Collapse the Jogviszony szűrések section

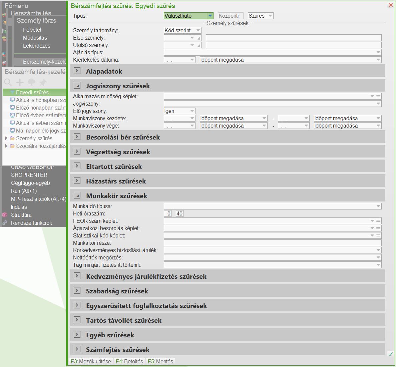pos(77,86)
